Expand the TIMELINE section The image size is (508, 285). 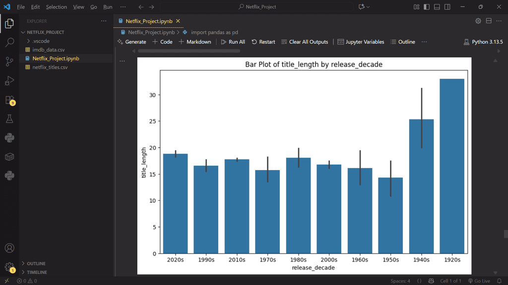37,272
